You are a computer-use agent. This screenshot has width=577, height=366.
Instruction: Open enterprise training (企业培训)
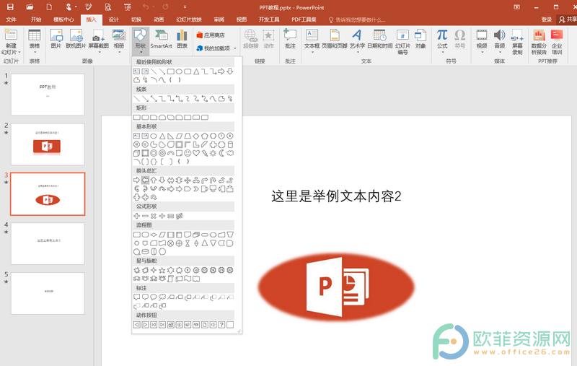pyautogui.click(x=557, y=42)
